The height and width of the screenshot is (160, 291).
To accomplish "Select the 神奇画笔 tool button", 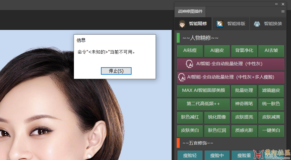I will (244, 104).
